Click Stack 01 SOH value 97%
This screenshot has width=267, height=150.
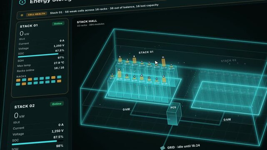pyautogui.click(x=61, y=57)
